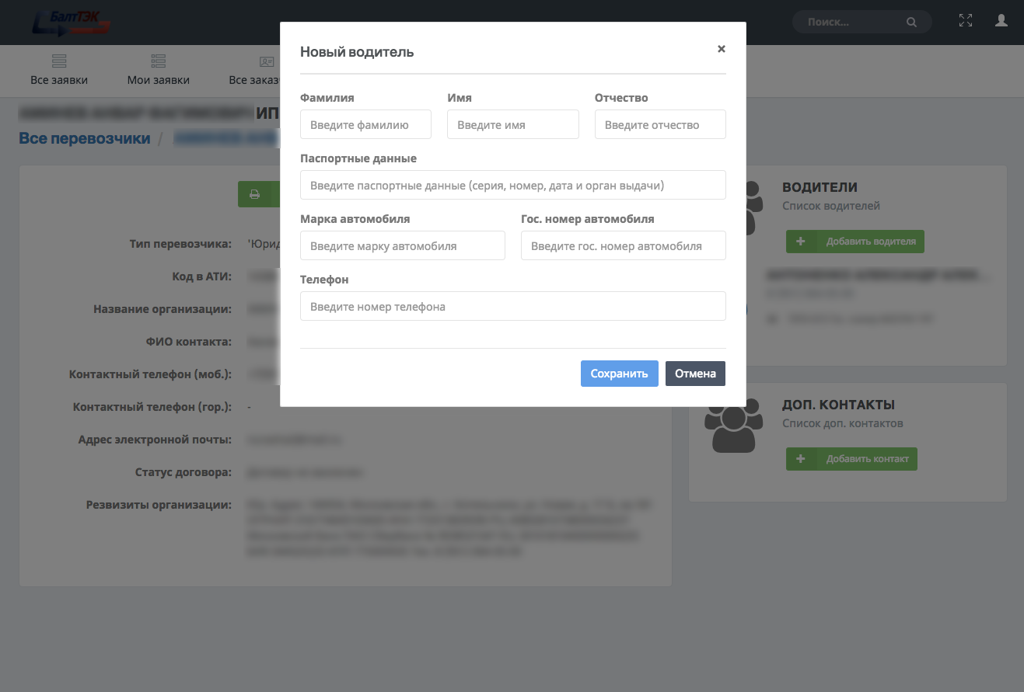The image size is (1024, 692).
Task: Close the Новый водитель dialog
Action: click(722, 49)
